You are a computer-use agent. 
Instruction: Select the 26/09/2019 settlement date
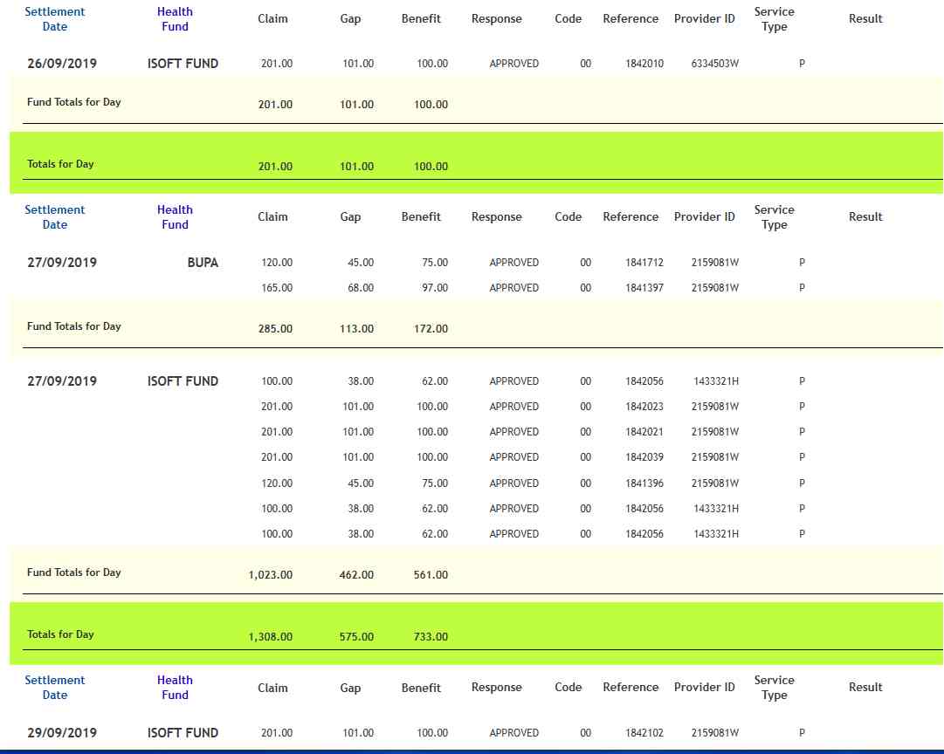[x=62, y=63]
